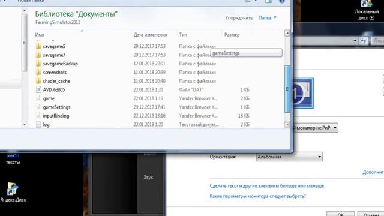Click the file list vertical scrollbar thumb
Image resolution: width=384 pixels, height=216 pixels.
[287, 89]
